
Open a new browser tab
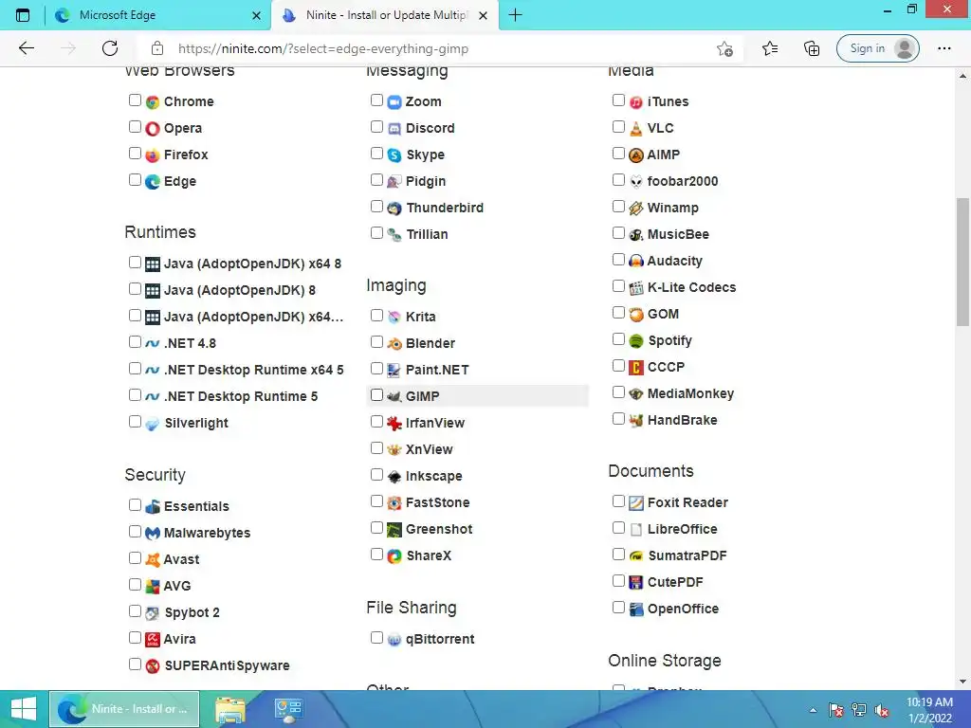(x=515, y=15)
